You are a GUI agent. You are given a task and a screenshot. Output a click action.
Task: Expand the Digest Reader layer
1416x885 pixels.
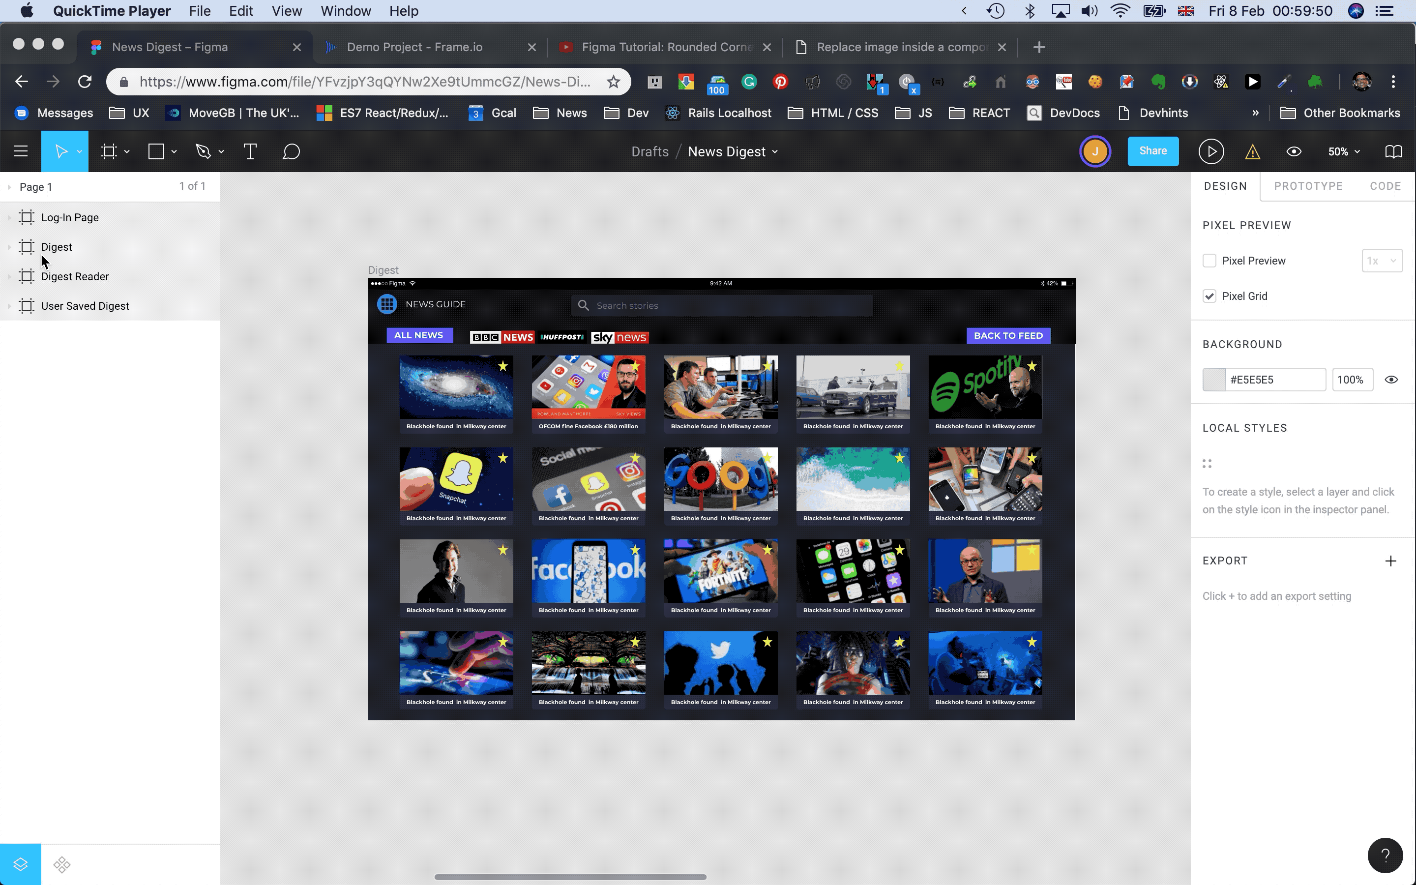[9, 277]
